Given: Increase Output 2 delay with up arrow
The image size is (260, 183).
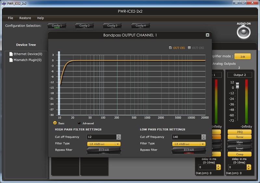Looking at the screenshot, I should [249, 166].
